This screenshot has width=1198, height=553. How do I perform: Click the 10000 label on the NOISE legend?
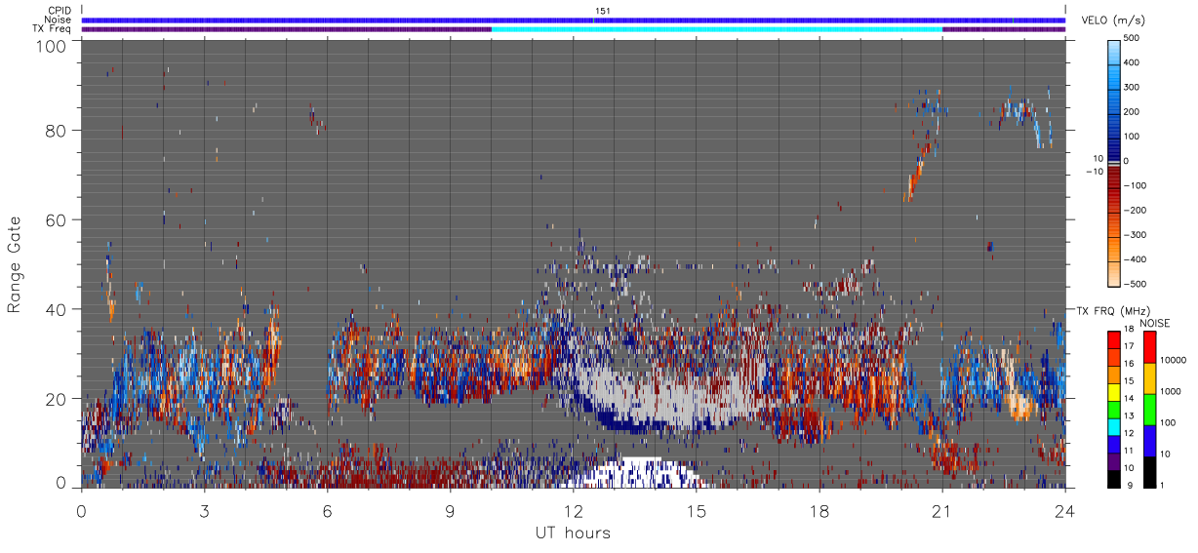click(1174, 360)
